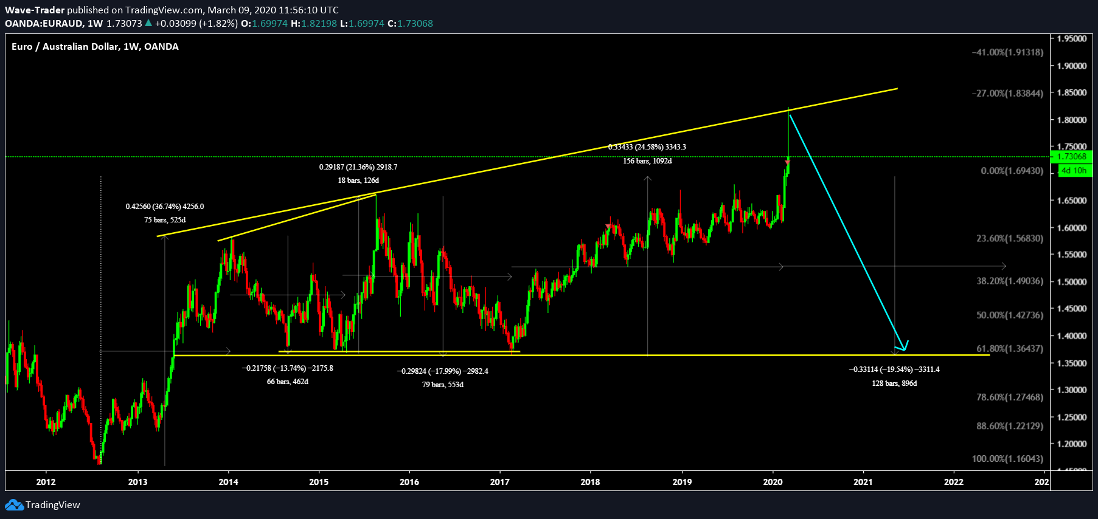Click the −0.21758 (−13.74%) −2175.8 measurement

point(288,368)
